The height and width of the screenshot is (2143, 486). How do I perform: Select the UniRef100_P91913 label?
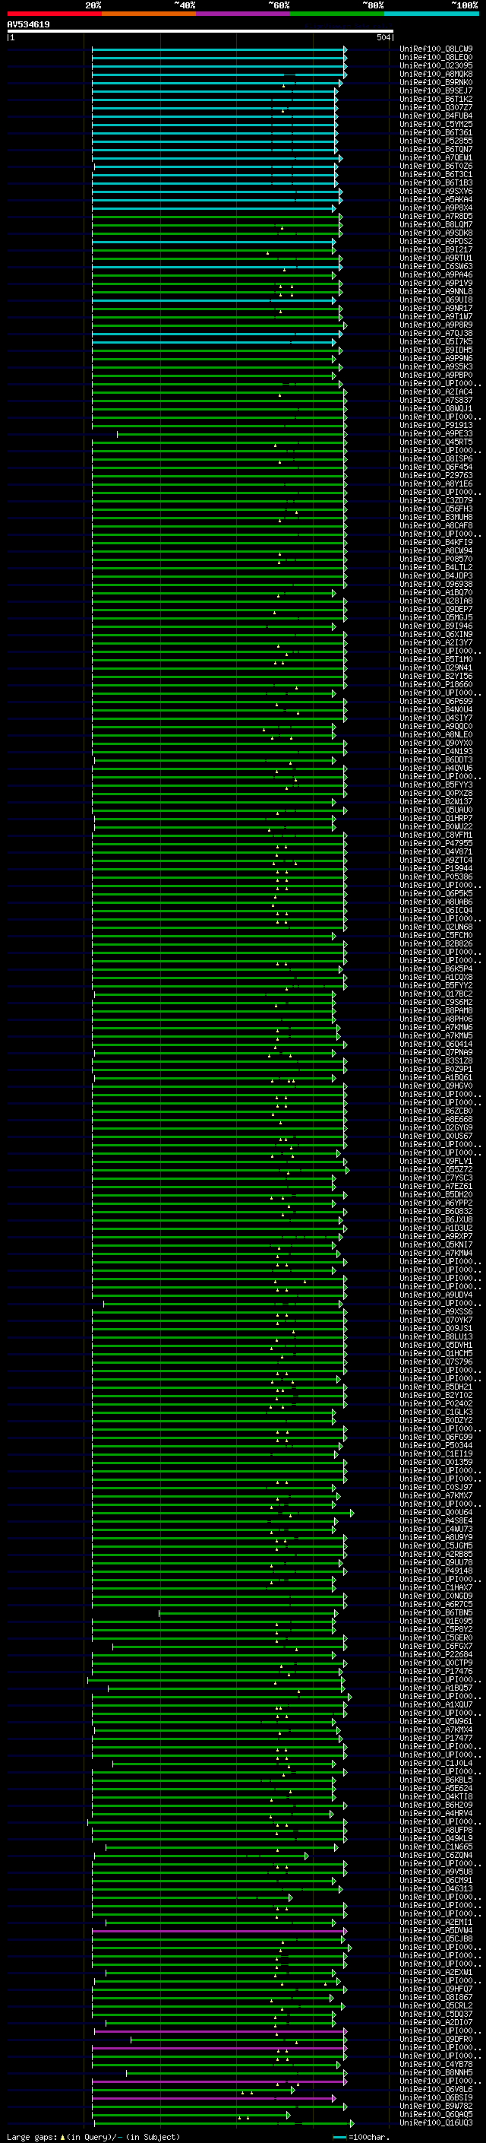(x=436, y=425)
